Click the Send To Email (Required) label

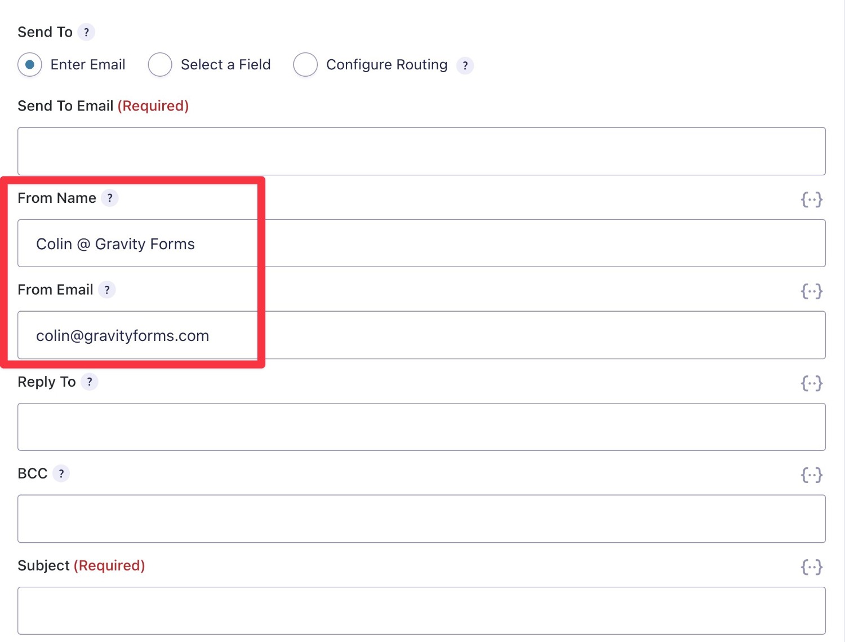(103, 106)
